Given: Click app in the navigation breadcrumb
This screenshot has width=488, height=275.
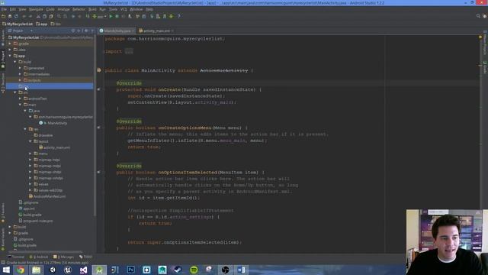Looking at the screenshot, I should (x=42, y=24).
